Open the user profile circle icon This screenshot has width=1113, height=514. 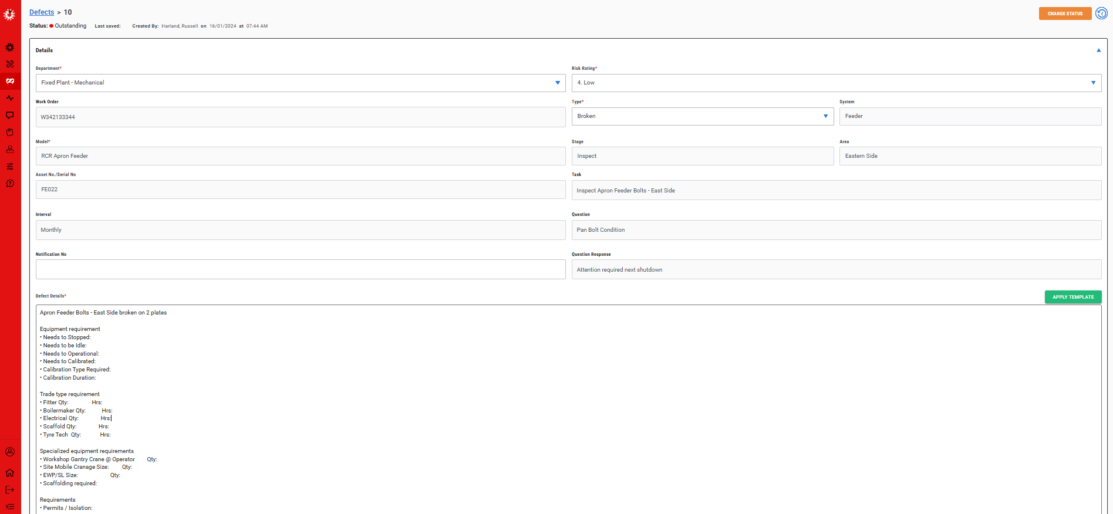10,452
